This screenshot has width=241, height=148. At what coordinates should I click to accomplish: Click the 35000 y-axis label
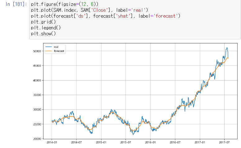pos(37,95)
